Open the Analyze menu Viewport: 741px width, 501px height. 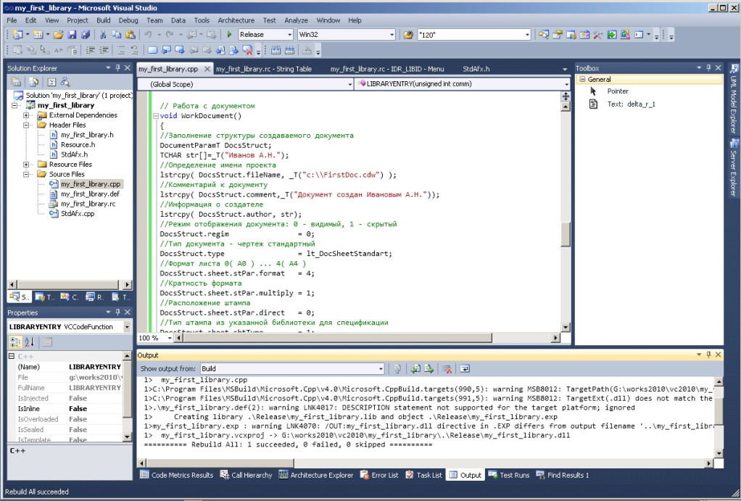pyautogui.click(x=296, y=20)
